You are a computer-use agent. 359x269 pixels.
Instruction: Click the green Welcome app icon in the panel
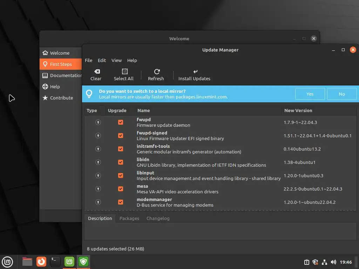click(x=69, y=262)
